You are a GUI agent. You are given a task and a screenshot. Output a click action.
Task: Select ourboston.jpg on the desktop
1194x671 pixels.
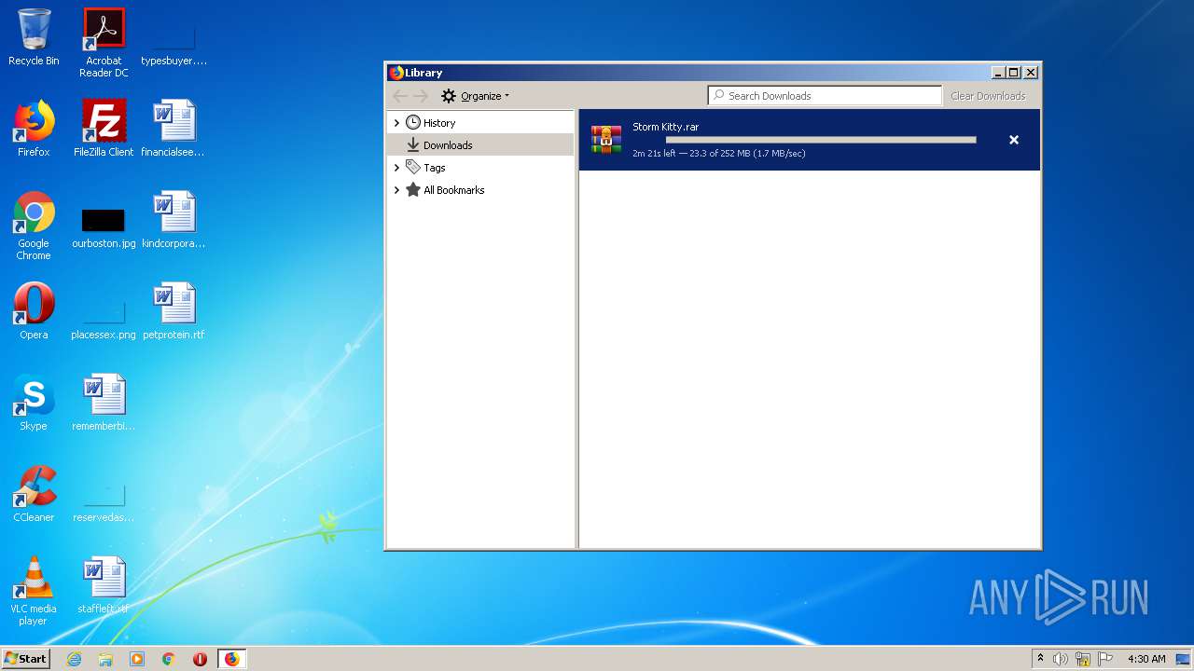[104, 228]
